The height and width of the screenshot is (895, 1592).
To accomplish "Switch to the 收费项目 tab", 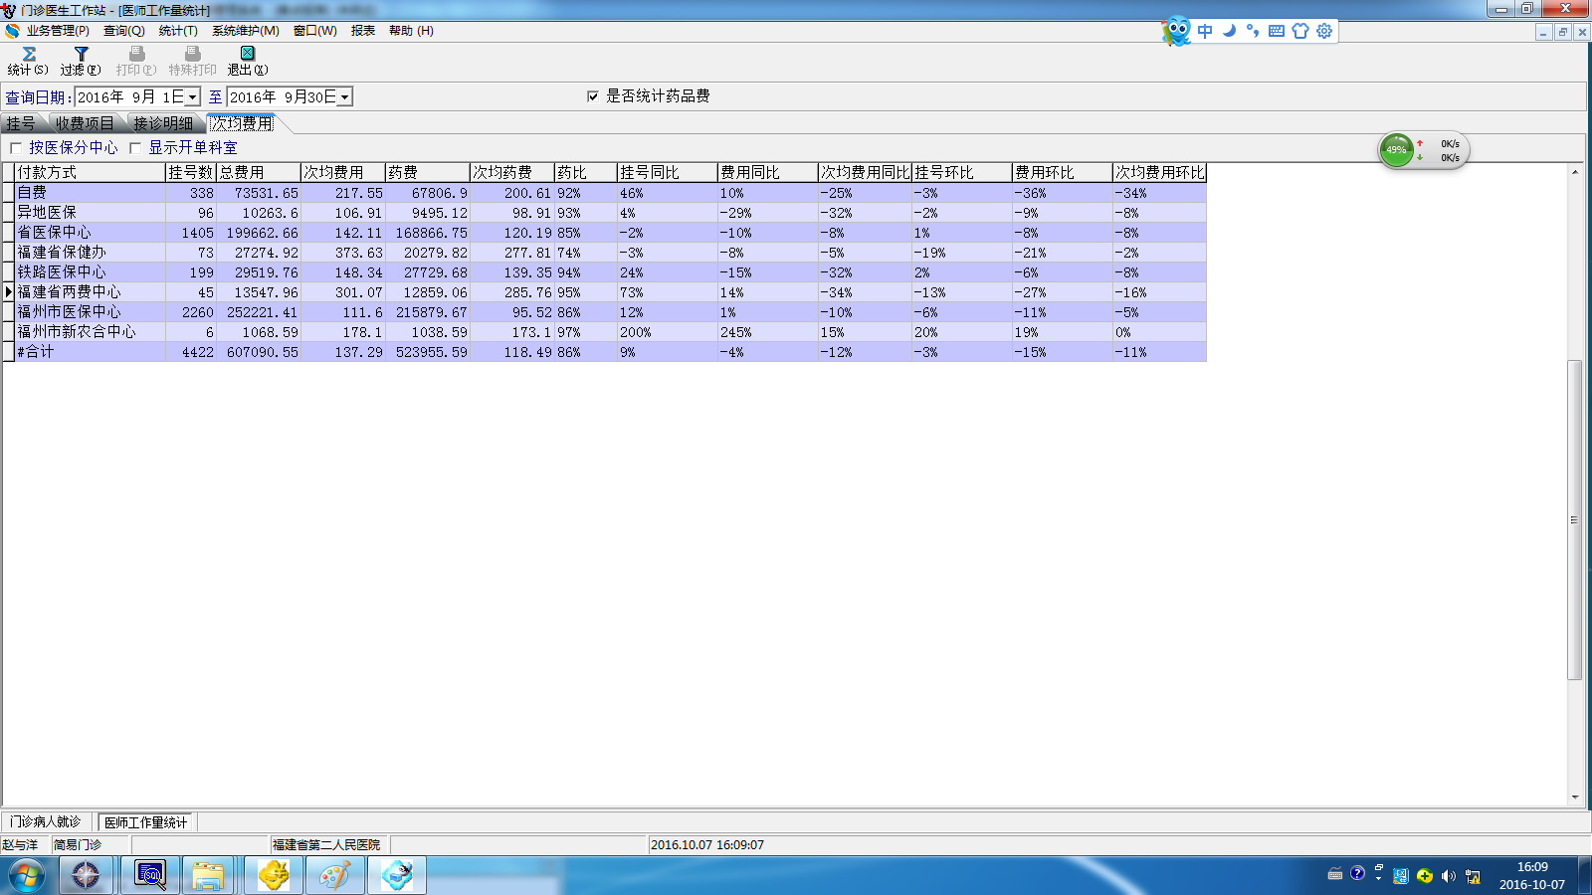I will (85, 123).
